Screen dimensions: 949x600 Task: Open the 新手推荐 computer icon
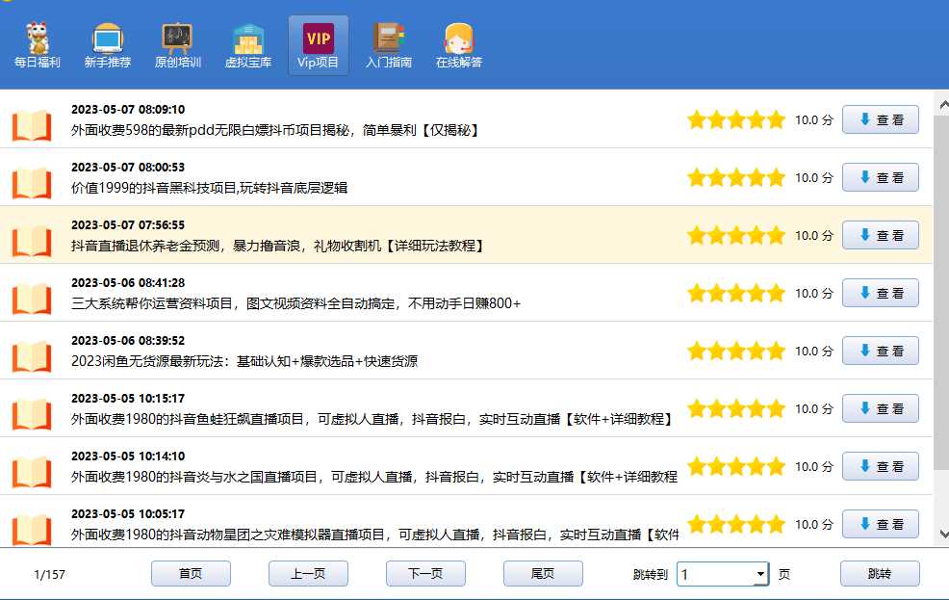point(108,45)
